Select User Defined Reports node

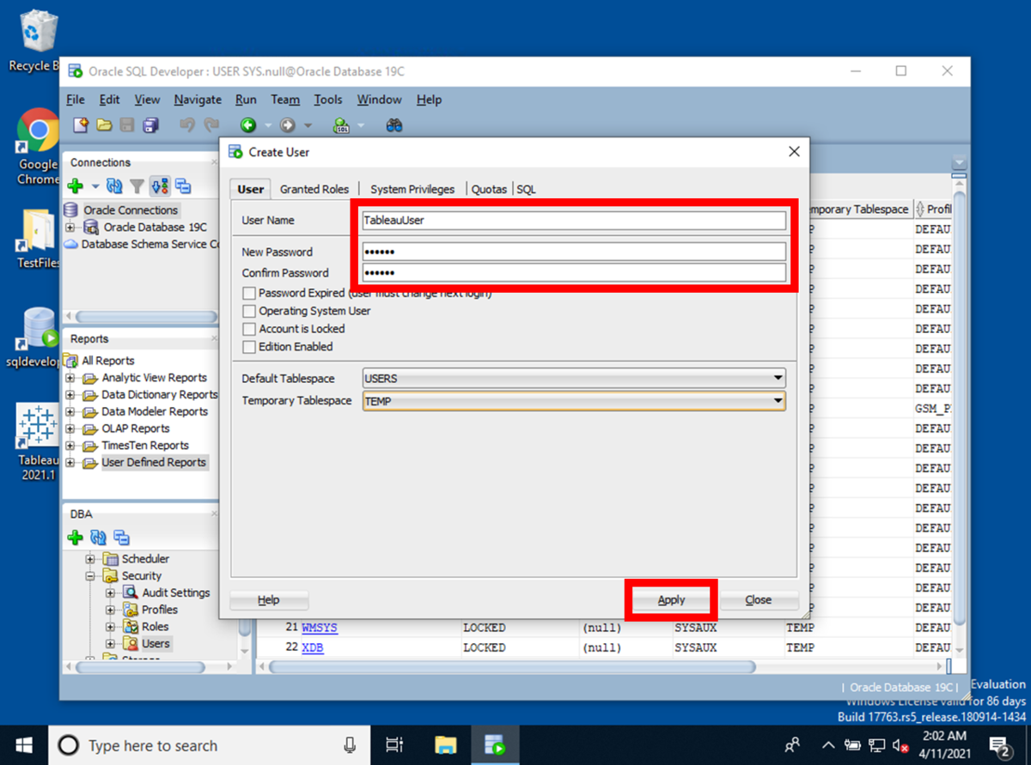coord(154,463)
